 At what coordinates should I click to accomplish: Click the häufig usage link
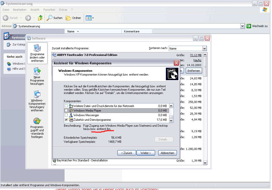tap(197, 60)
